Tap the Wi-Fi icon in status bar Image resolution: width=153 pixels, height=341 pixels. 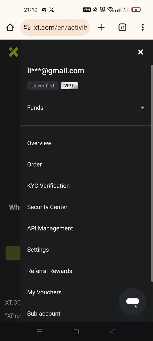[110, 10]
